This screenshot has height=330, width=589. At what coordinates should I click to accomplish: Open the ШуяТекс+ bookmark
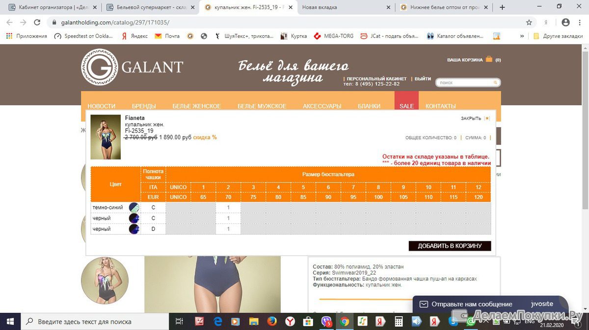[x=244, y=36]
